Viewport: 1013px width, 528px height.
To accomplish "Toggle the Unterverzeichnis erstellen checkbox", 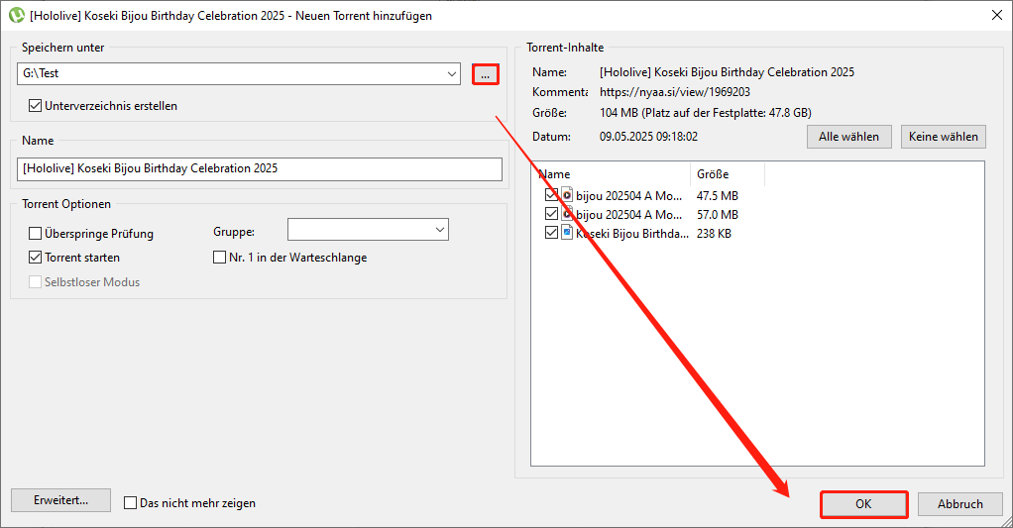I will 36,105.
